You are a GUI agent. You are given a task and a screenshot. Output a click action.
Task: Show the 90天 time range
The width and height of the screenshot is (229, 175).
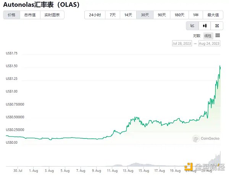[162, 15]
